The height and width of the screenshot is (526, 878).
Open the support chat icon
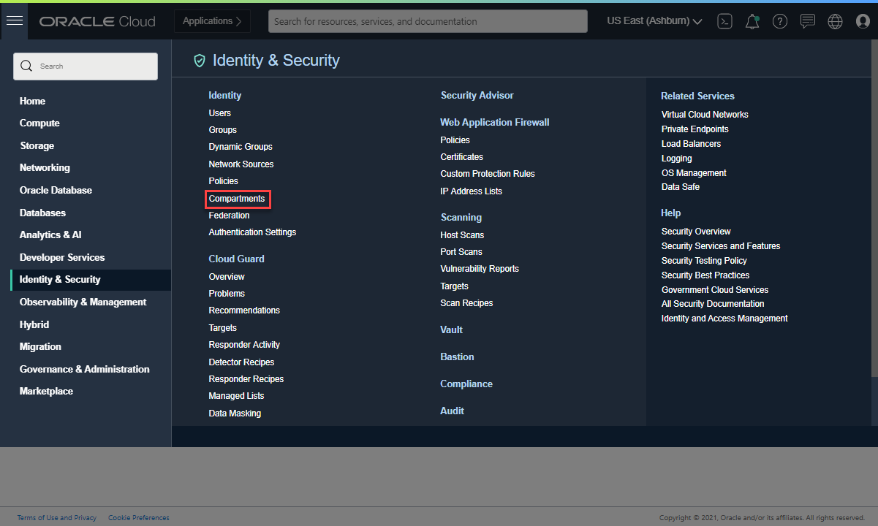[808, 21]
